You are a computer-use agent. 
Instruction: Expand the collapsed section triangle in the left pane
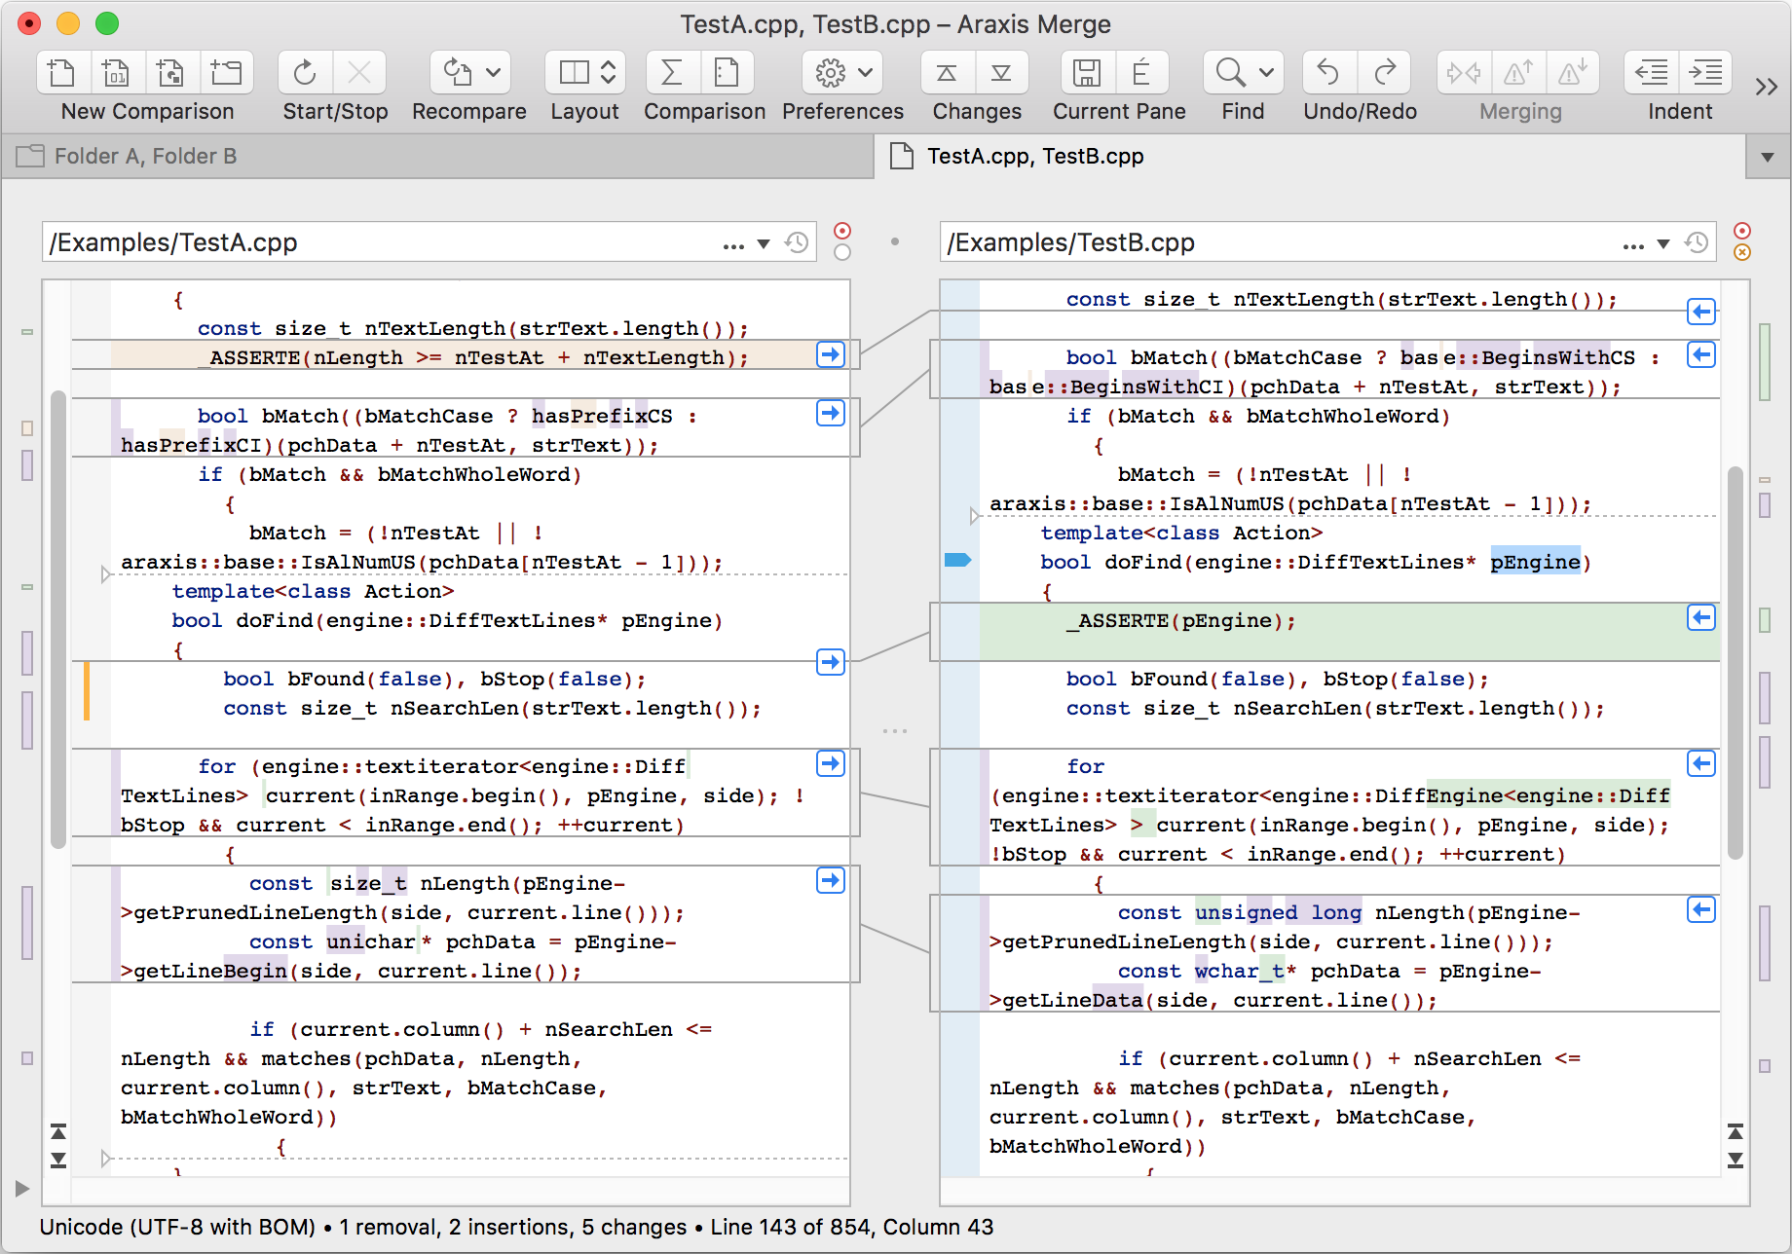pyautogui.click(x=105, y=574)
